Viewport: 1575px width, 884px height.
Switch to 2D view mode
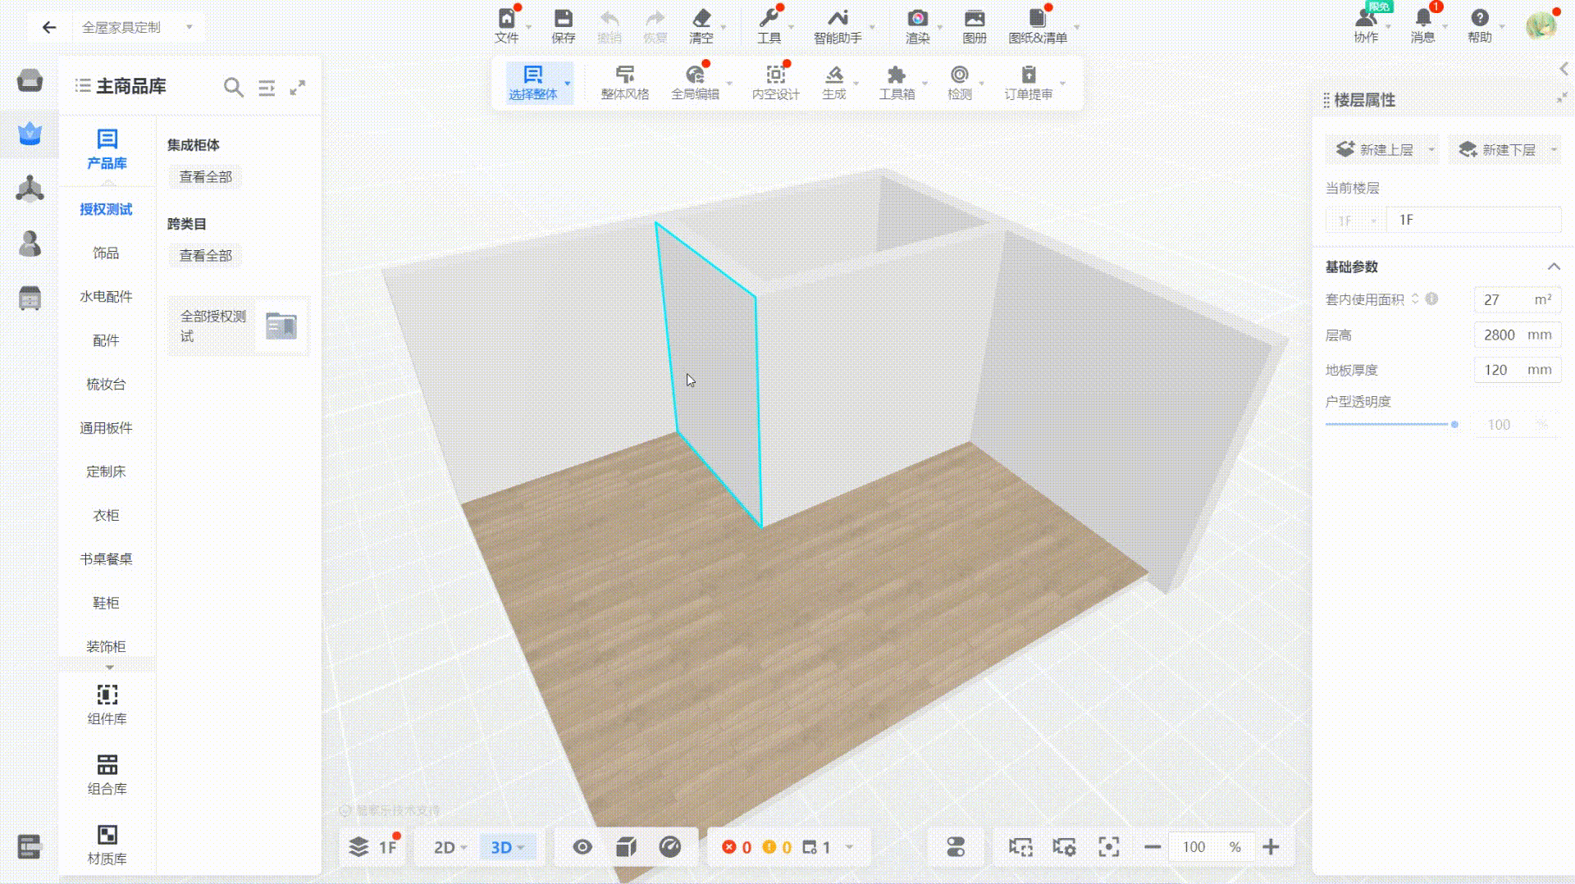point(445,847)
